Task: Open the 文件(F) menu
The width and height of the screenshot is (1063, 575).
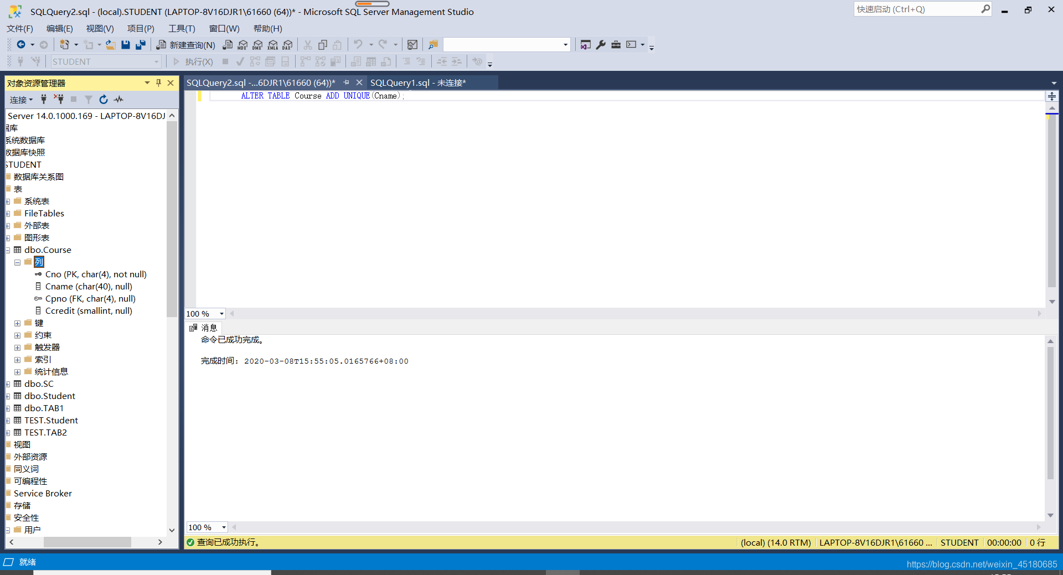Action: point(20,28)
